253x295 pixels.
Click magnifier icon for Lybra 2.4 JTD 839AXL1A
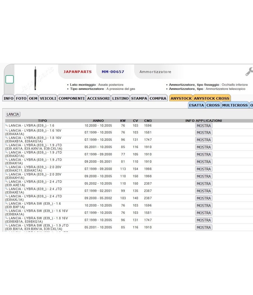pos(6,196)
